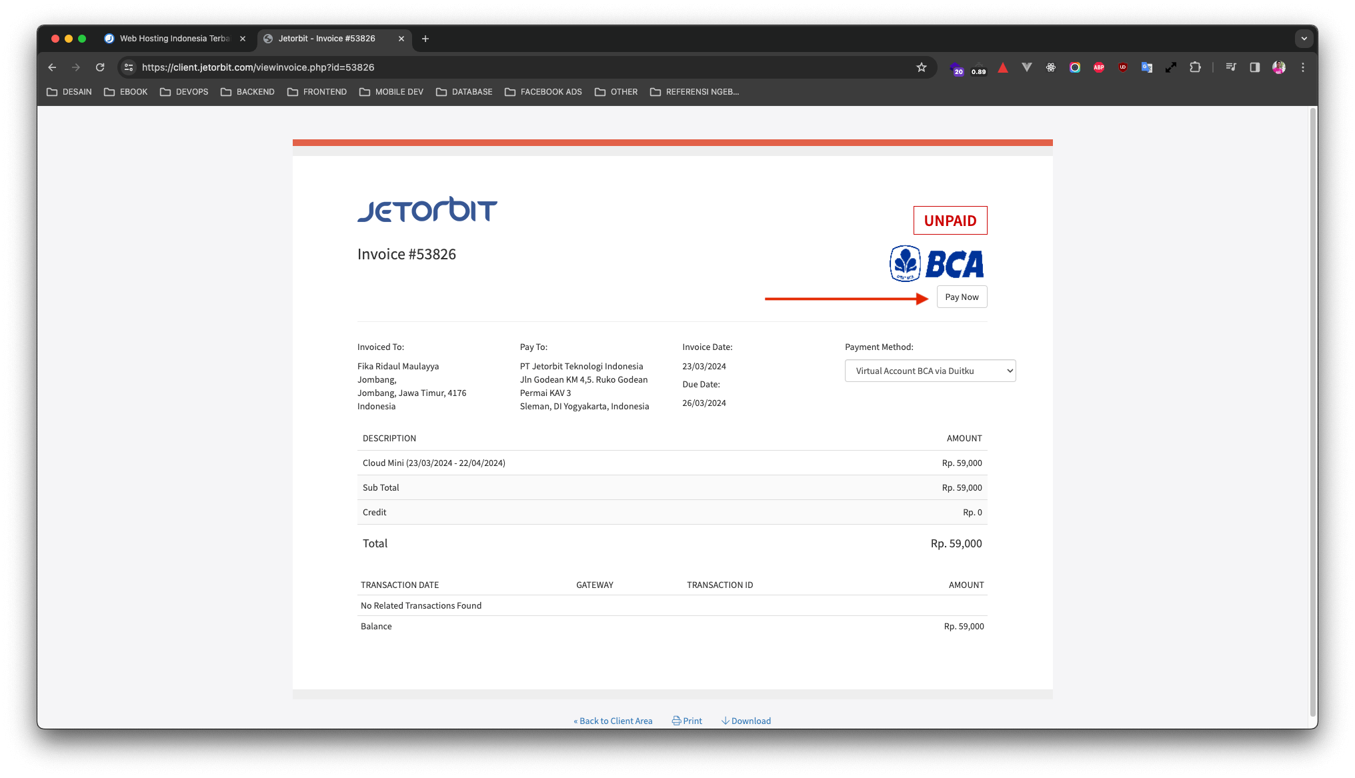Click the GATEWAY column header
Image resolution: width=1355 pixels, height=778 pixels.
[x=595, y=585]
